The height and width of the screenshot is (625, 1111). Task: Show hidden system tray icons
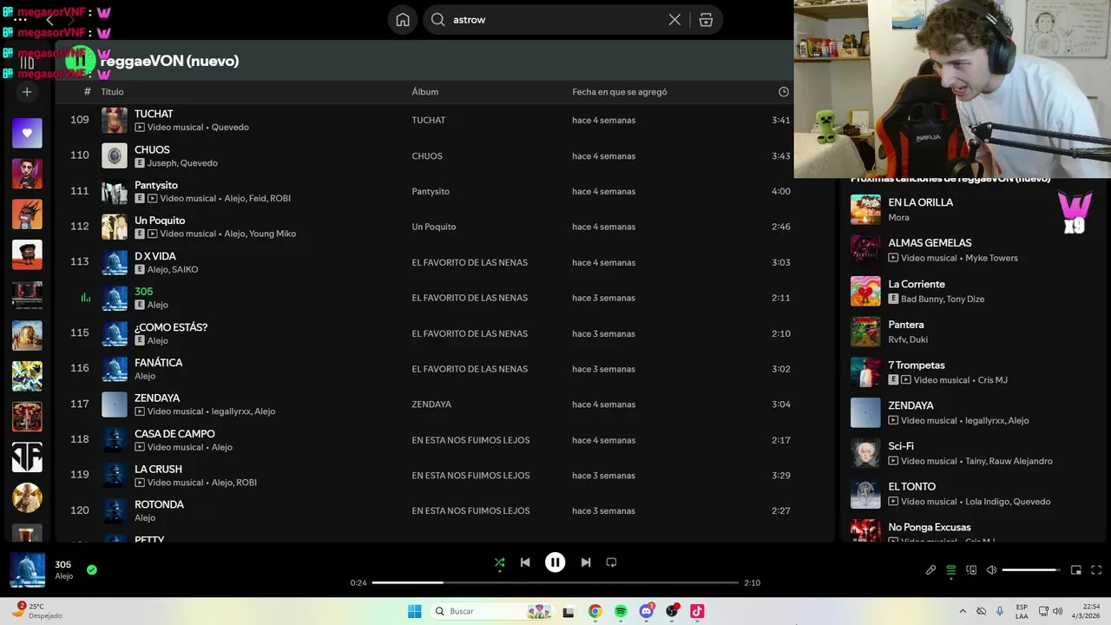(962, 611)
